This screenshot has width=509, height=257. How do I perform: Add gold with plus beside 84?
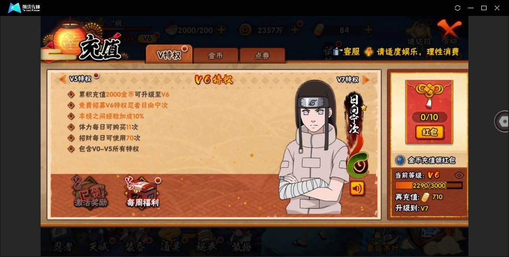[x=368, y=30]
